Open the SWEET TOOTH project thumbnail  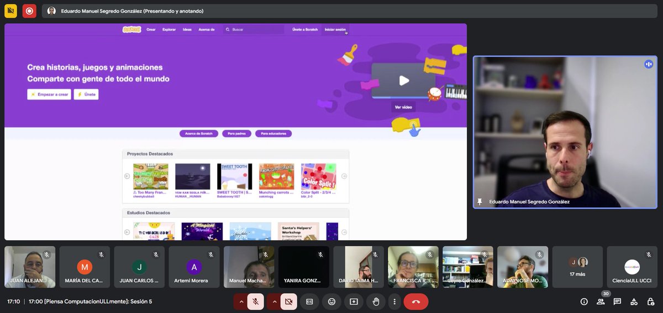click(234, 176)
